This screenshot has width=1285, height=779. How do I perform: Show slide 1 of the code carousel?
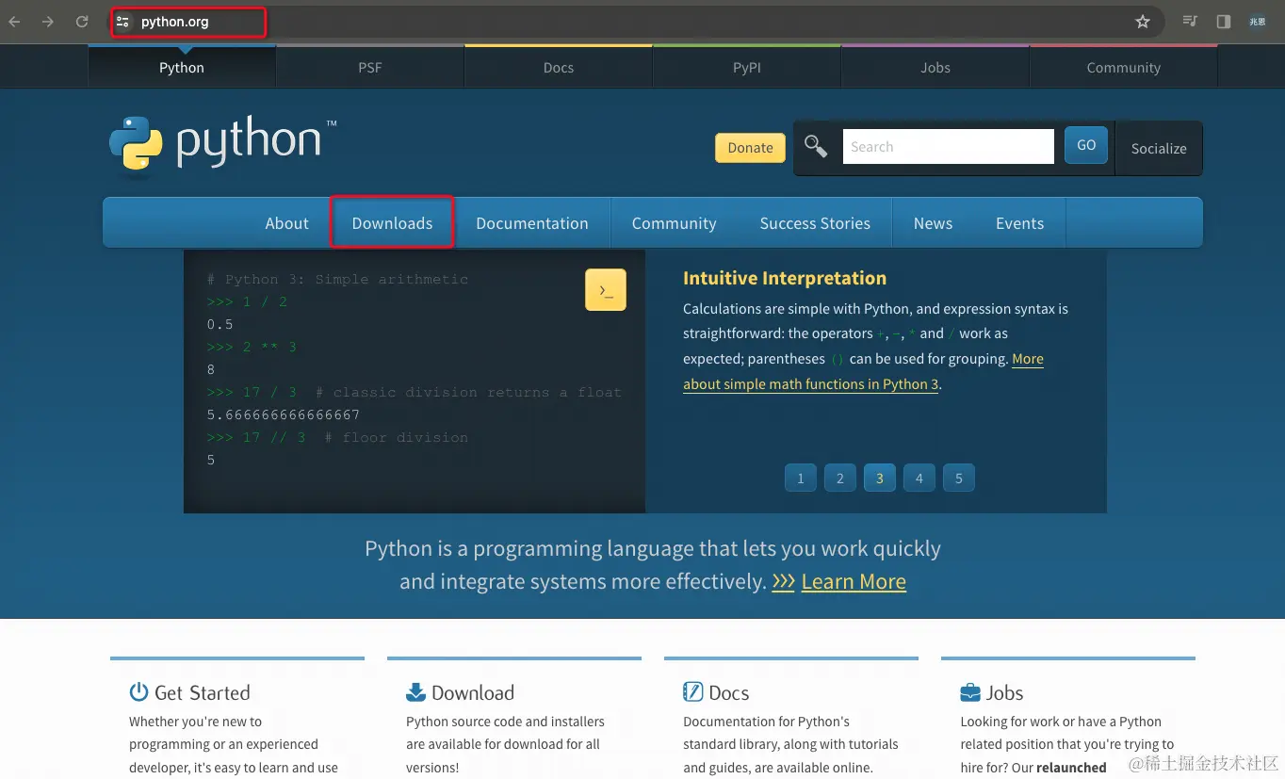(x=801, y=478)
